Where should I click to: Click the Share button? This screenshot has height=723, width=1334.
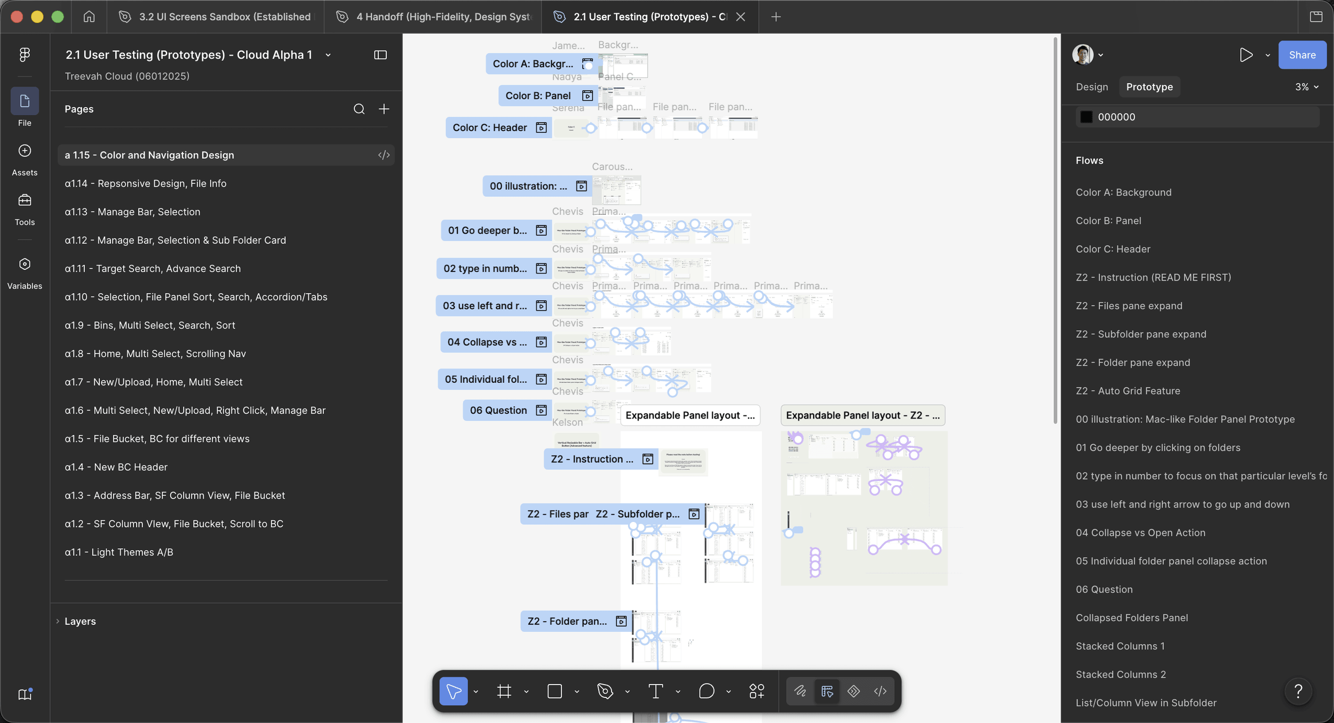coord(1302,55)
